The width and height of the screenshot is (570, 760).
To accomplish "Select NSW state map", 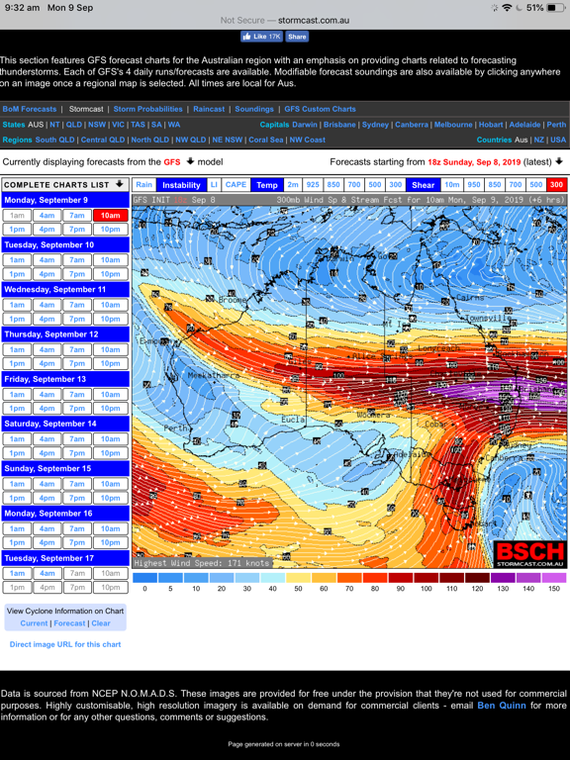I will tap(97, 125).
